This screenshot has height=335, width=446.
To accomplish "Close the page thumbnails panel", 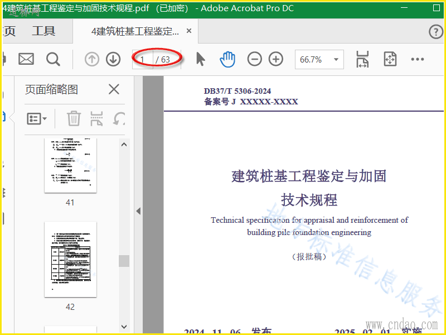I will pyautogui.click(x=114, y=89).
